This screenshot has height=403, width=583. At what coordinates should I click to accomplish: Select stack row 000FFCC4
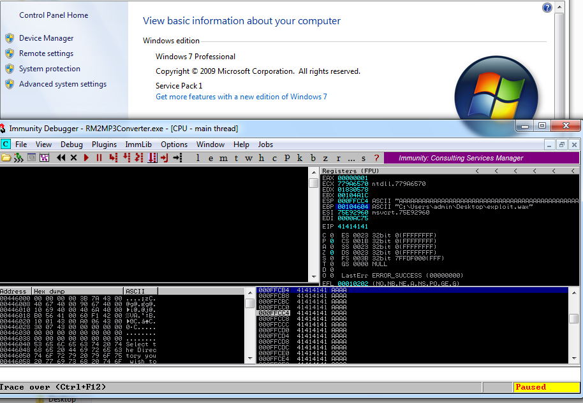pos(412,313)
